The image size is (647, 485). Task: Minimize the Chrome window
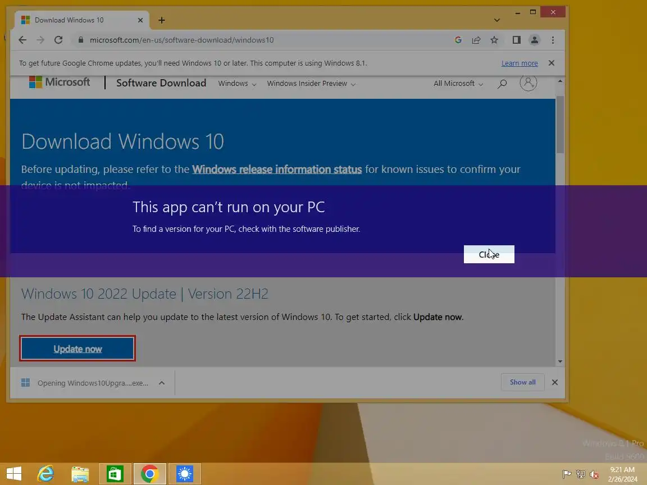tap(517, 12)
